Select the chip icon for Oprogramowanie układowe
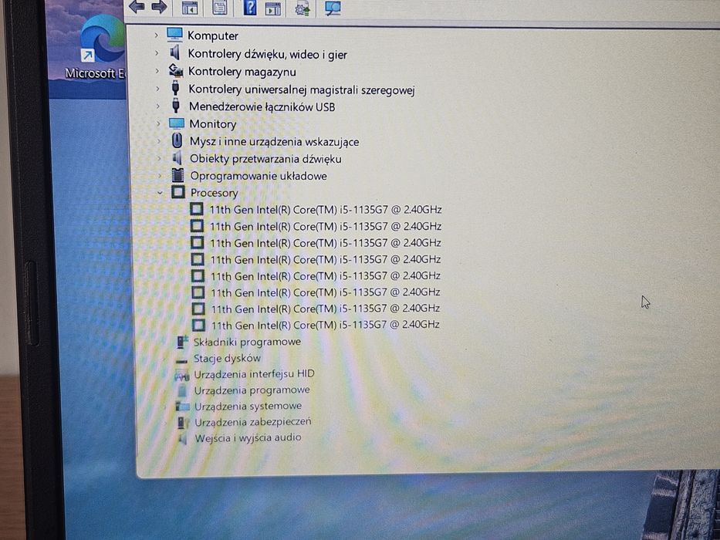Image resolution: width=720 pixels, height=540 pixels. [177, 175]
